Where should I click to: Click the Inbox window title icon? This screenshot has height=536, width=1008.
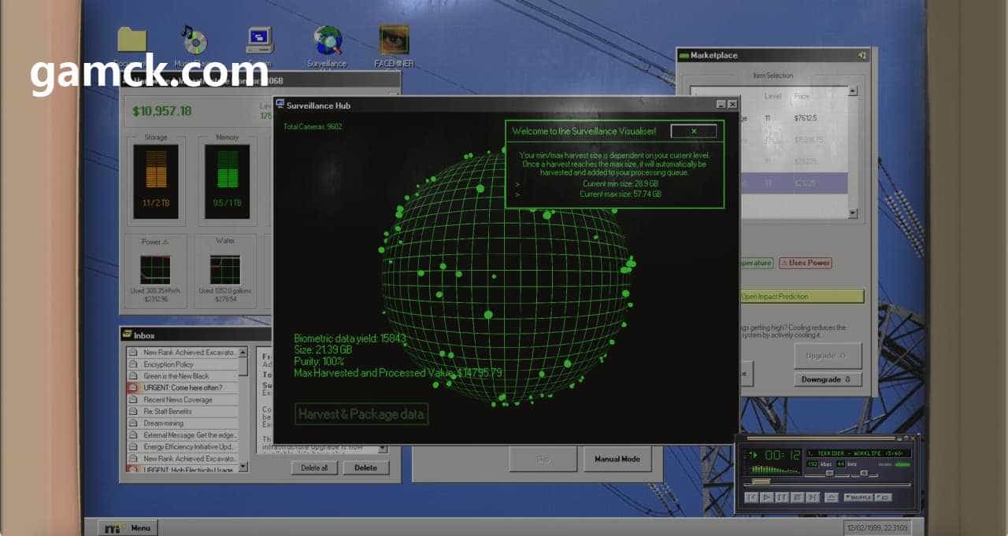coord(127,335)
